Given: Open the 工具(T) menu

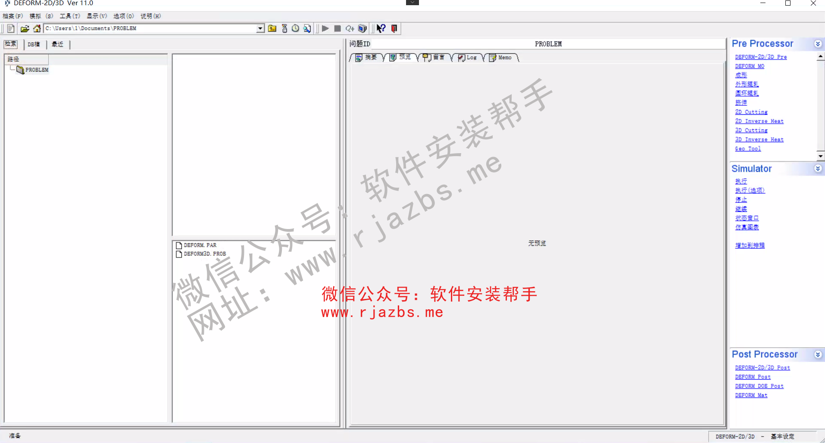Looking at the screenshot, I should coord(70,16).
